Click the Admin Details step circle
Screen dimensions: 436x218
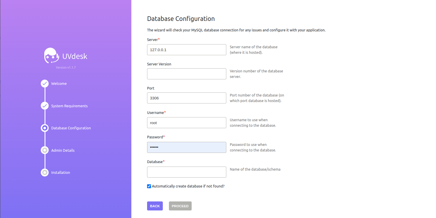45,150
